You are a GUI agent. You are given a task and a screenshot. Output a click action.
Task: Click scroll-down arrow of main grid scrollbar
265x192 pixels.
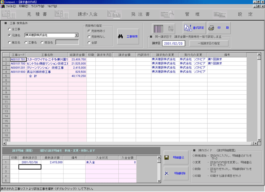coord(259,140)
